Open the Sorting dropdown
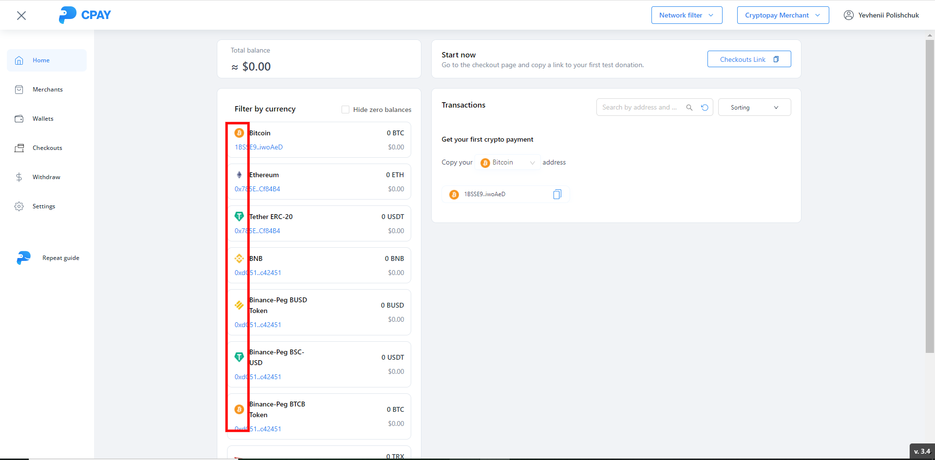935x460 pixels. click(754, 108)
